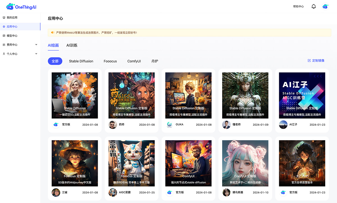The image size is (337, 203).
Task: Switch to the AI训练 tab
Action: [72, 45]
